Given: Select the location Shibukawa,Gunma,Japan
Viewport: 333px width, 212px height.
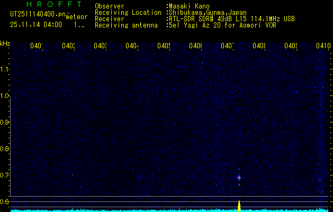Looking at the screenshot, I should (208, 13).
